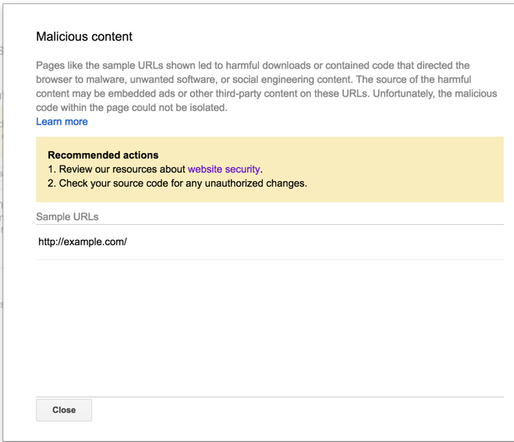The width and height of the screenshot is (514, 442).
Task: Click the 'Review our resources about' text
Action: (x=122, y=169)
